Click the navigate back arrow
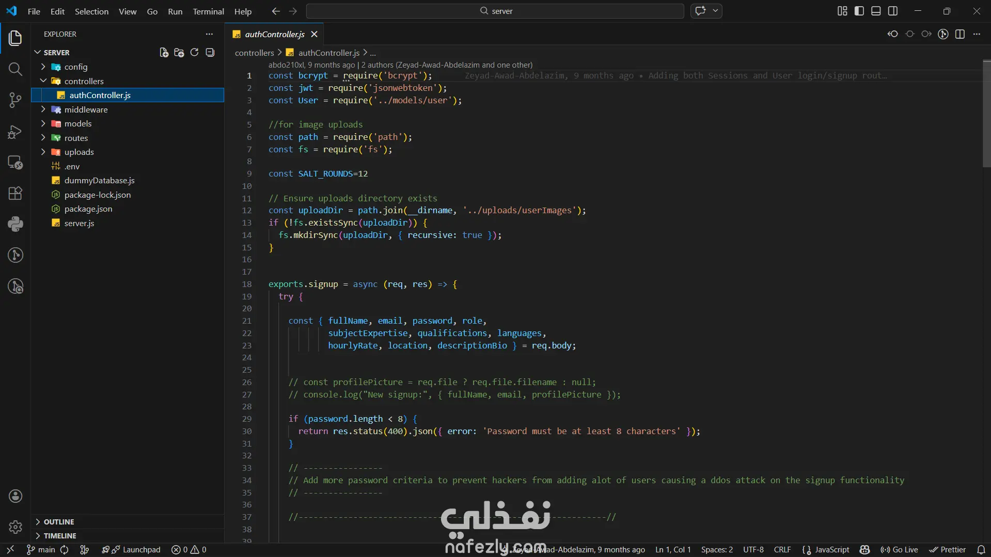Viewport: 991px width, 557px height. point(276,11)
